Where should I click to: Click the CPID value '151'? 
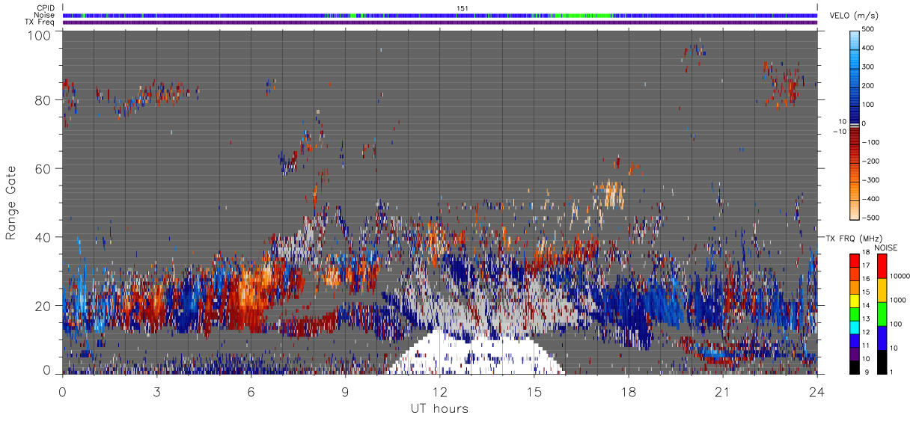tap(462, 8)
